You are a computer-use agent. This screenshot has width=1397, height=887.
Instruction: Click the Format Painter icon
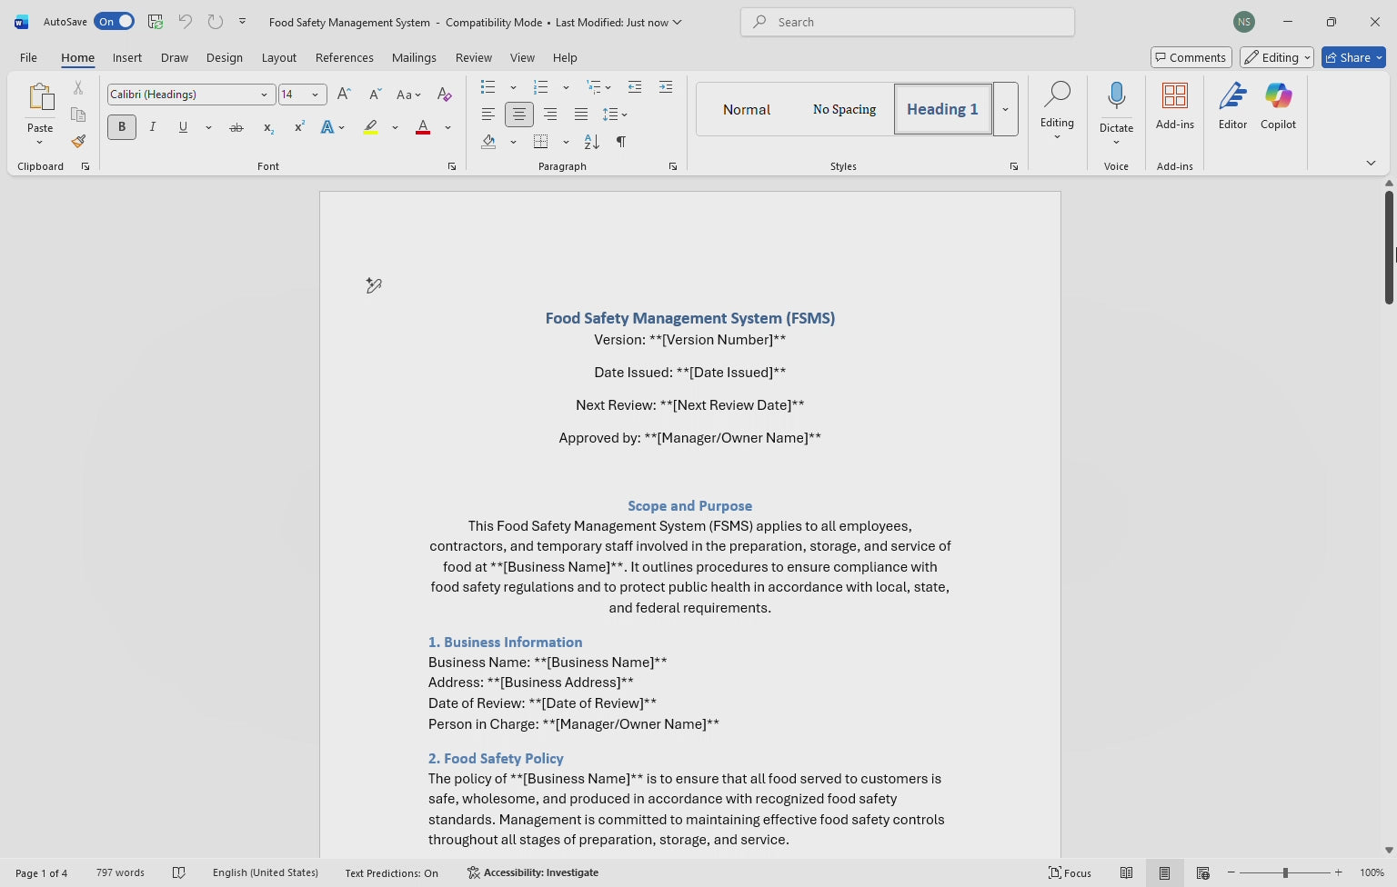point(78,142)
